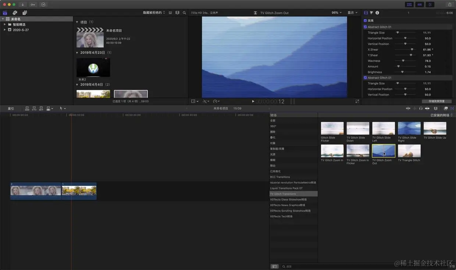Toggle the 效果 checkbox

point(365,21)
